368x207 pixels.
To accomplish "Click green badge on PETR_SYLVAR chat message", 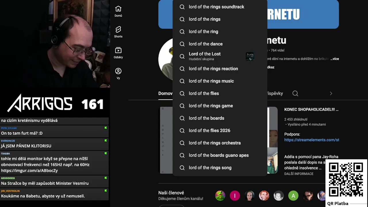I will tap(106, 128).
